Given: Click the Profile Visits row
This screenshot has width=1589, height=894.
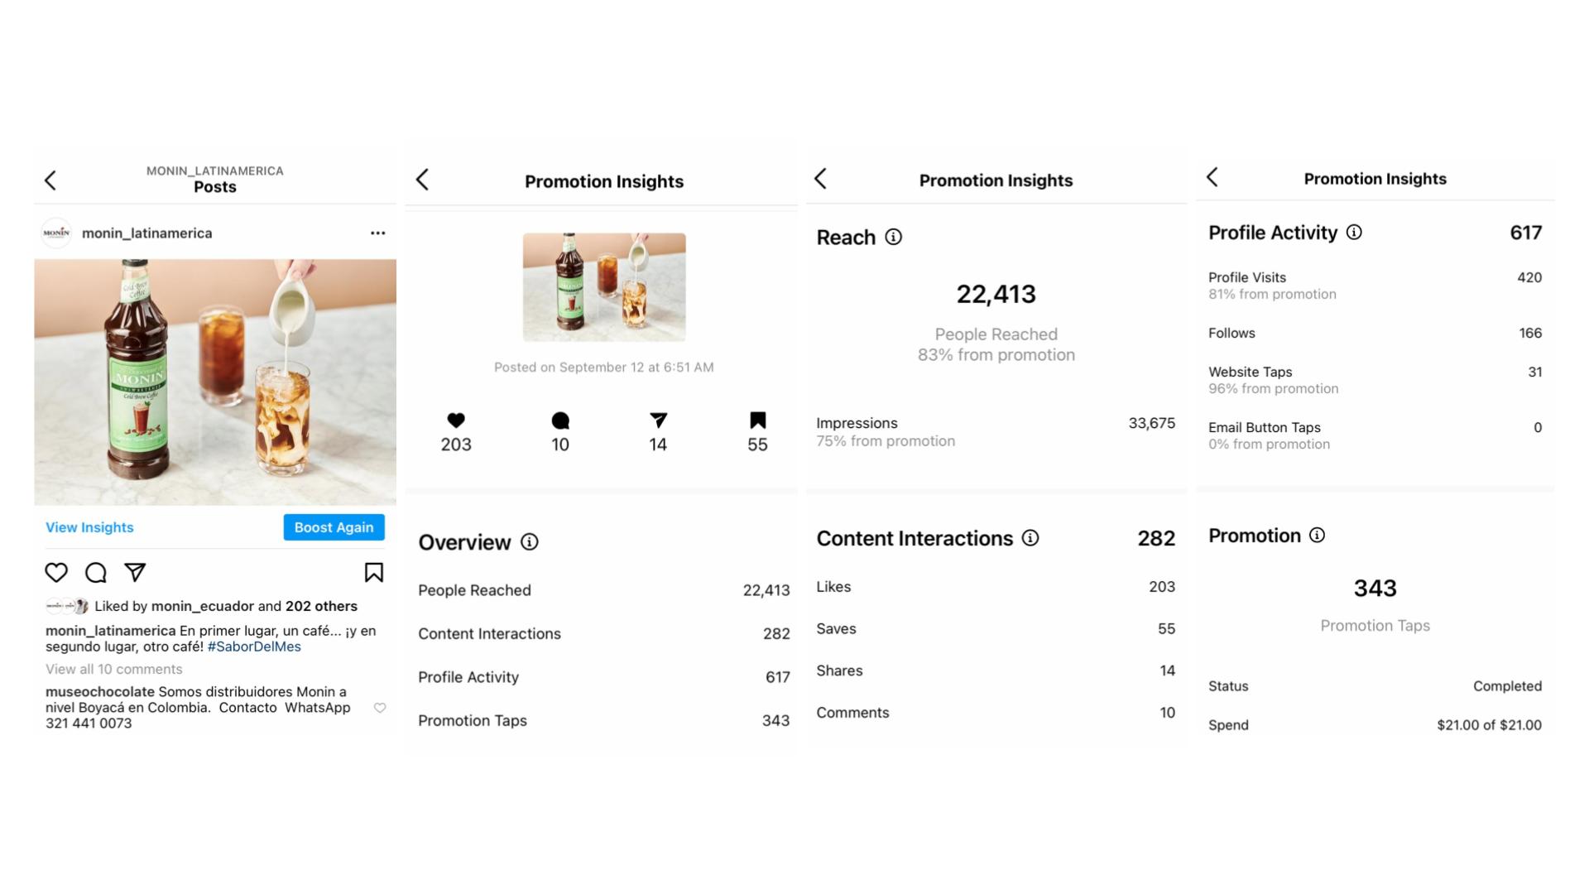Looking at the screenshot, I should point(1375,286).
